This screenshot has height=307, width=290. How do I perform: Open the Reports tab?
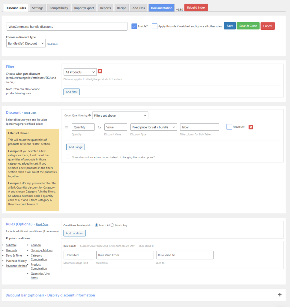point(105,8)
